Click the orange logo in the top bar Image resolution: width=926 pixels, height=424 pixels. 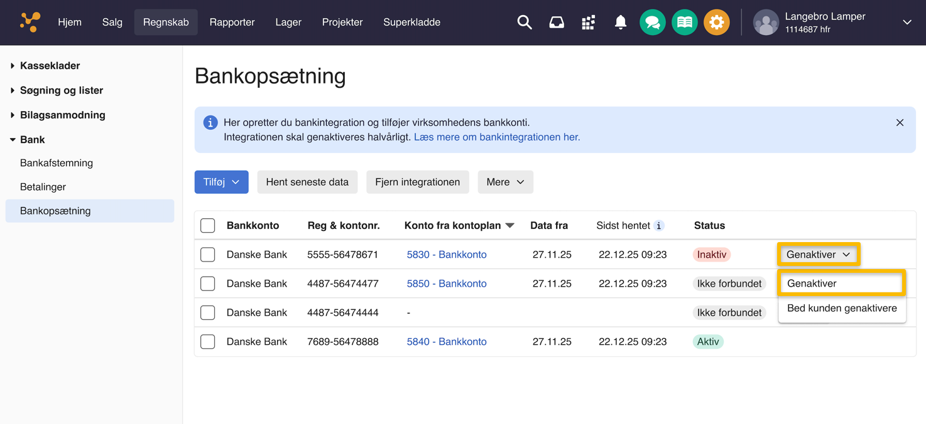coord(30,22)
